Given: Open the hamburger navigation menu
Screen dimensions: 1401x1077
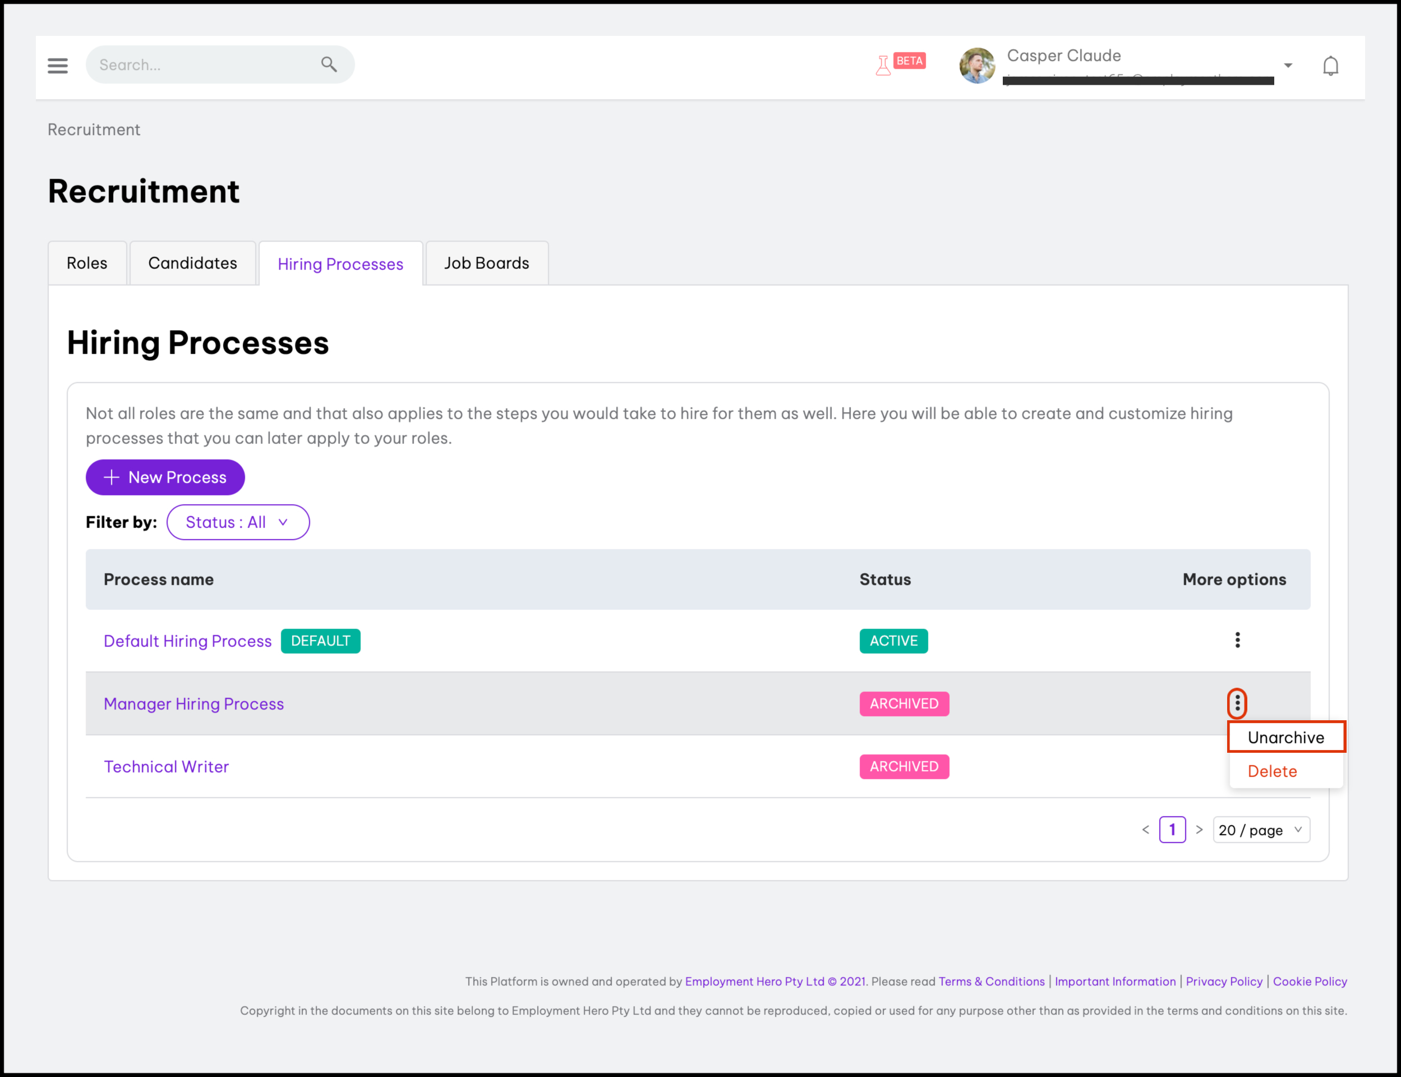Looking at the screenshot, I should 58,66.
